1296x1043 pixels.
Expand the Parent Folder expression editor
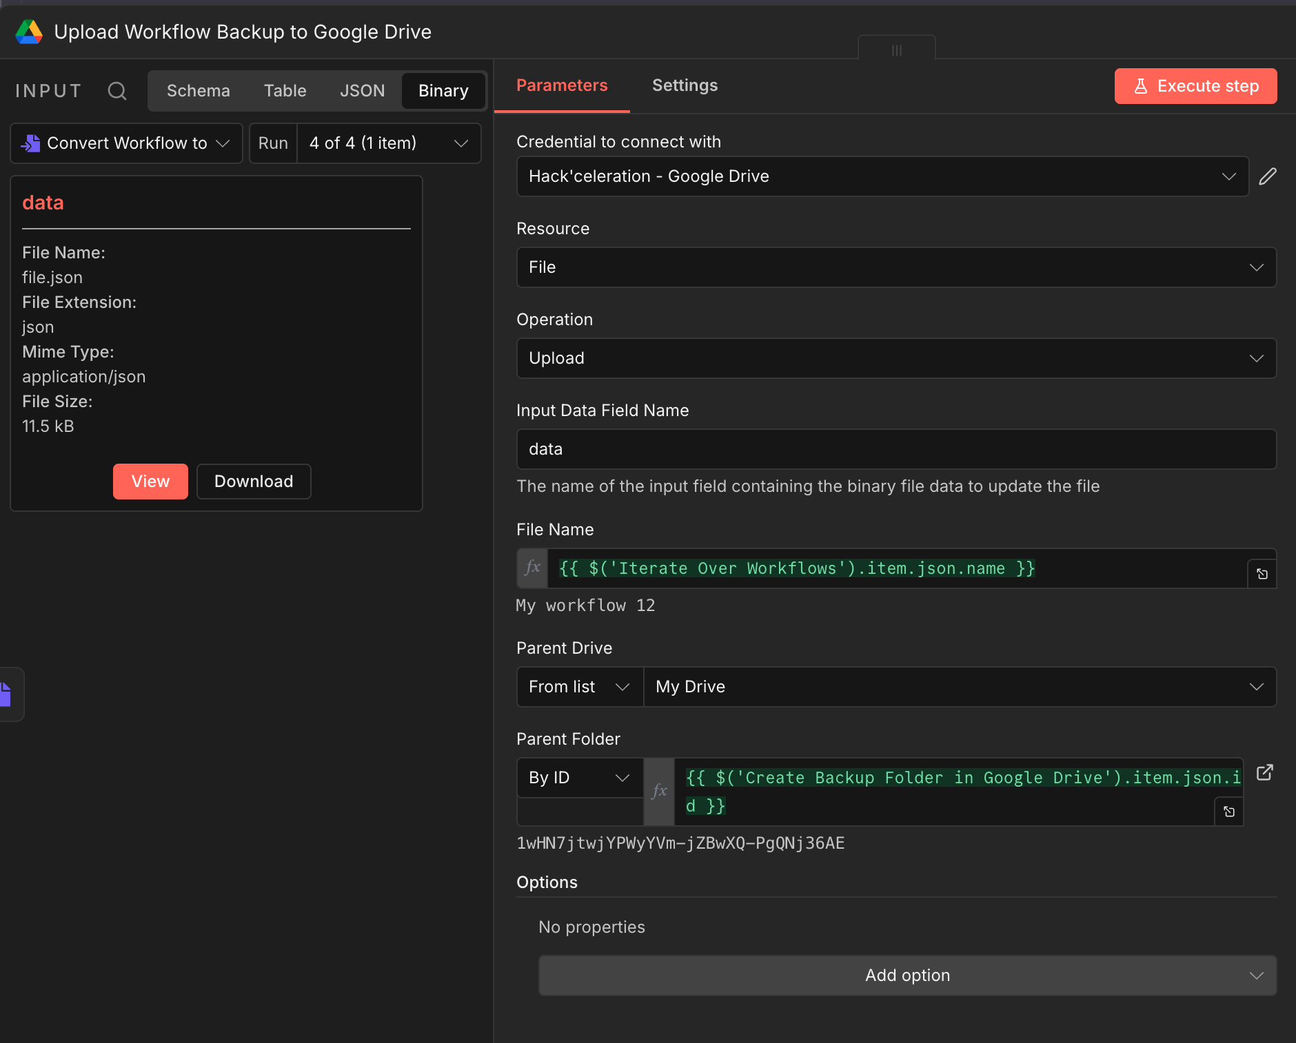pos(1229,812)
